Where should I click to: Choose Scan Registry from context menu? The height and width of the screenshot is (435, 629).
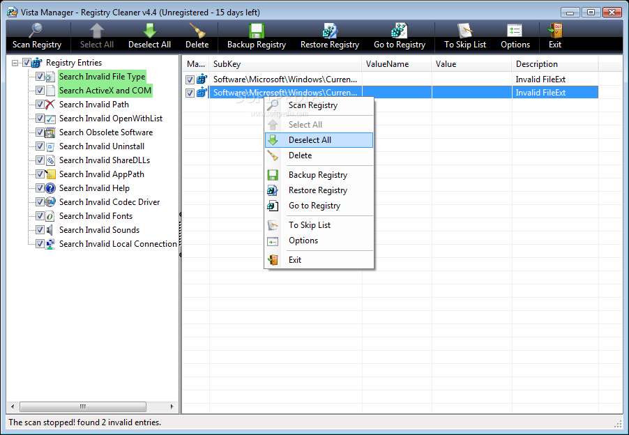(319, 105)
